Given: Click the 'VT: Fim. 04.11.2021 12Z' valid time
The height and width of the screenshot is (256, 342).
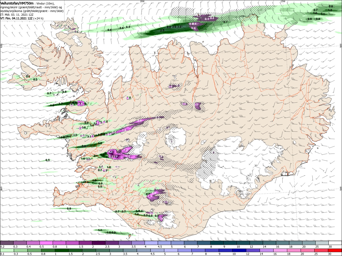Looking at the screenshot, I should click(16, 18).
